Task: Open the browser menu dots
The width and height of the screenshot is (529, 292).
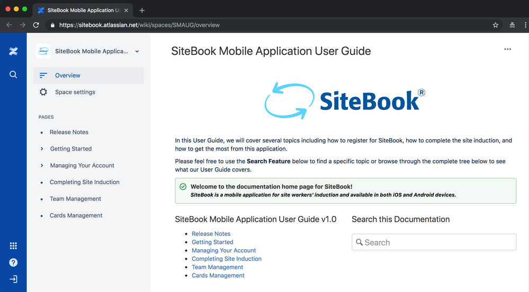Action: click(525, 25)
